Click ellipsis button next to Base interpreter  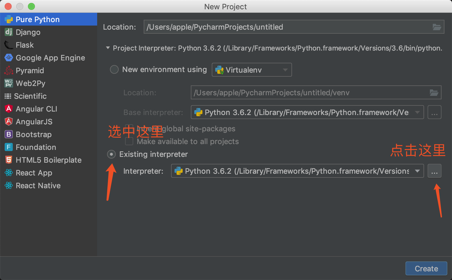pyautogui.click(x=435, y=112)
